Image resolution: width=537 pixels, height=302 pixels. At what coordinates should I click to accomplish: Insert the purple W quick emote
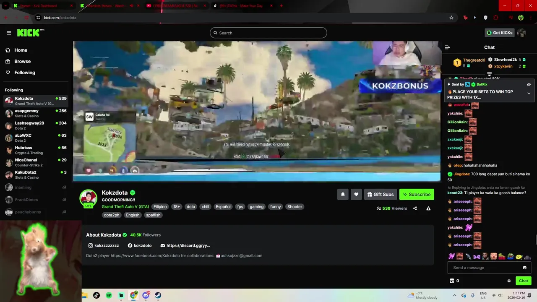tap(451, 256)
